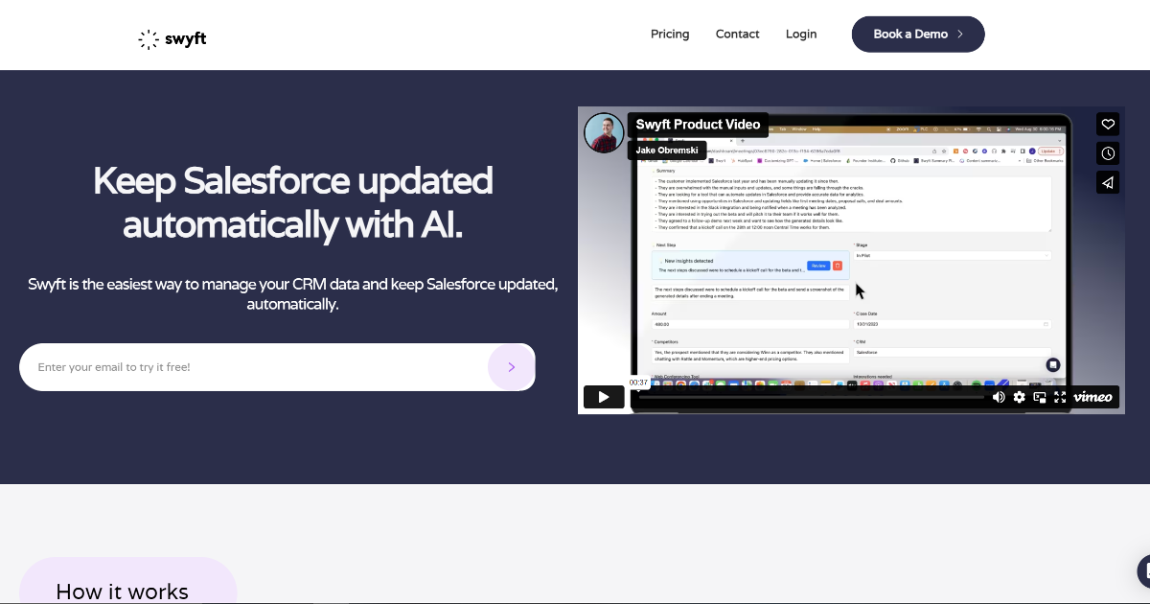Expand the video to fullscreen
Viewport: 1150px width, 604px height.
tap(1059, 397)
